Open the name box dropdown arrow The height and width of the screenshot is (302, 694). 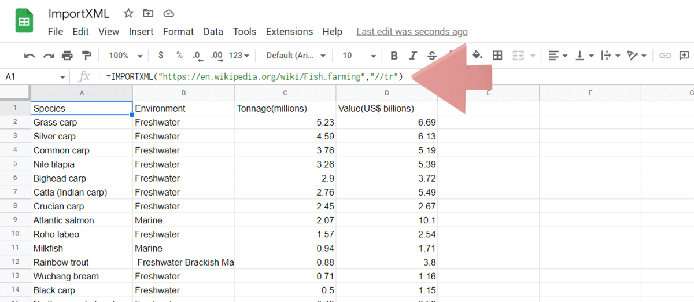[x=62, y=77]
